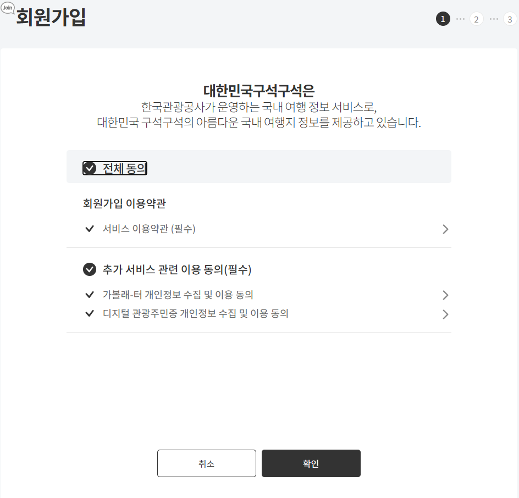Click the checkmark icon beside 전체 동의
Screen dimensions: 519x498
(91, 168)
